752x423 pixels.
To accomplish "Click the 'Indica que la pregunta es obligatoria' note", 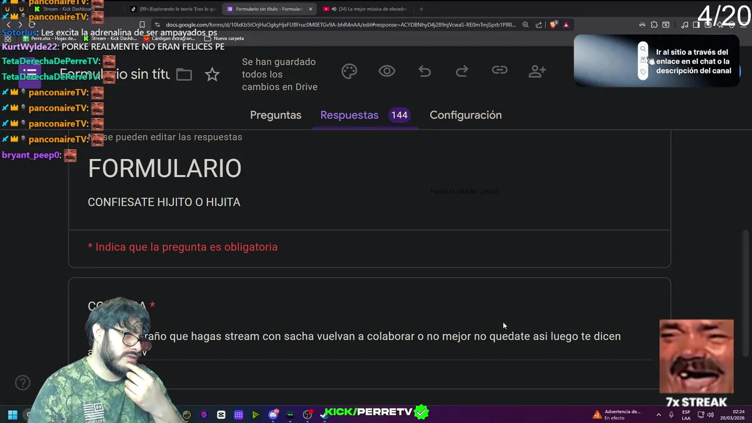I will [183, 247].
